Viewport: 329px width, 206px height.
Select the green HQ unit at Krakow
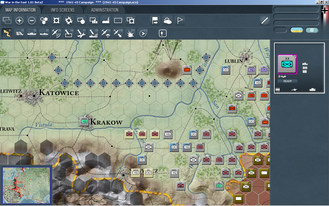point(84,121)
